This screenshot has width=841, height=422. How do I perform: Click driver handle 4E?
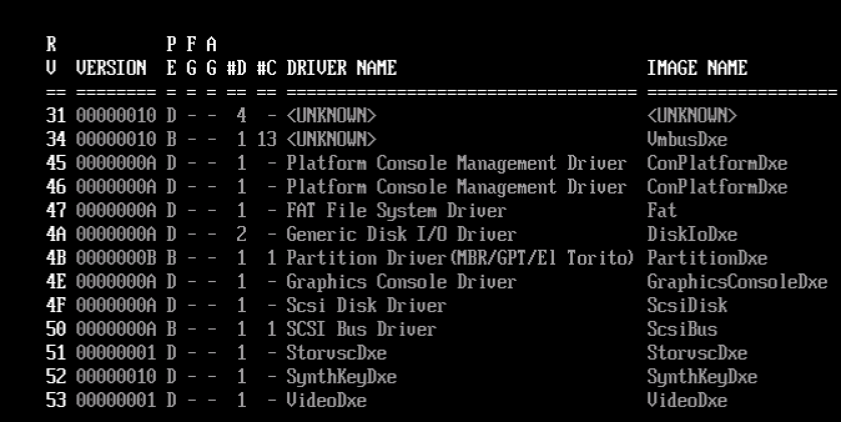(56, 282)
